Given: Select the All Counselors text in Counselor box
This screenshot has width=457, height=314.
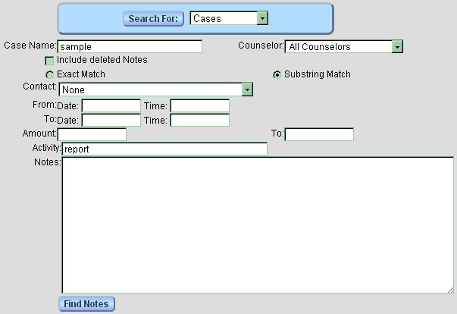Looking at the screenshot, I should [338, 47].
